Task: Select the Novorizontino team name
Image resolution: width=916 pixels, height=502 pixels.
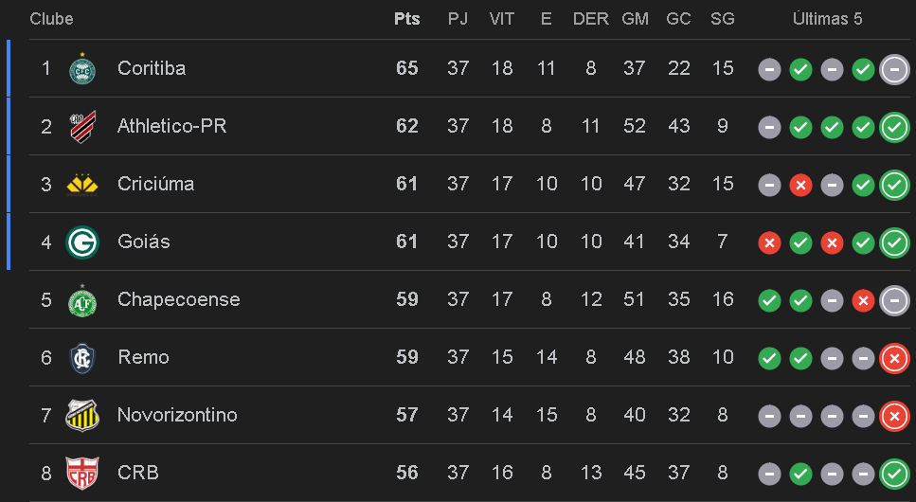Action: pyautogui.click(x=177, y=415)
